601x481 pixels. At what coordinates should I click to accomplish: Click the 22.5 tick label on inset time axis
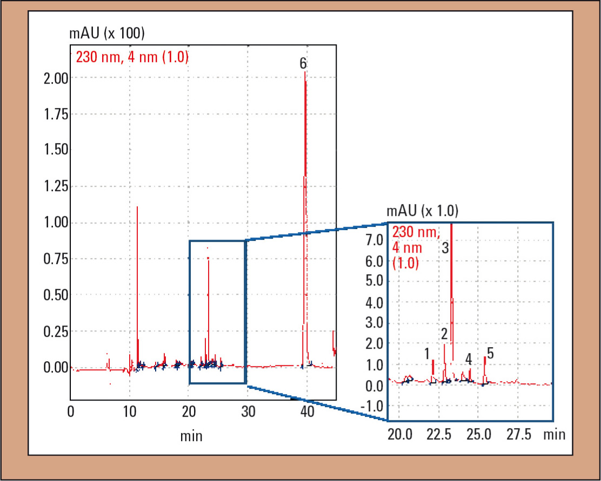coord(439,435)
